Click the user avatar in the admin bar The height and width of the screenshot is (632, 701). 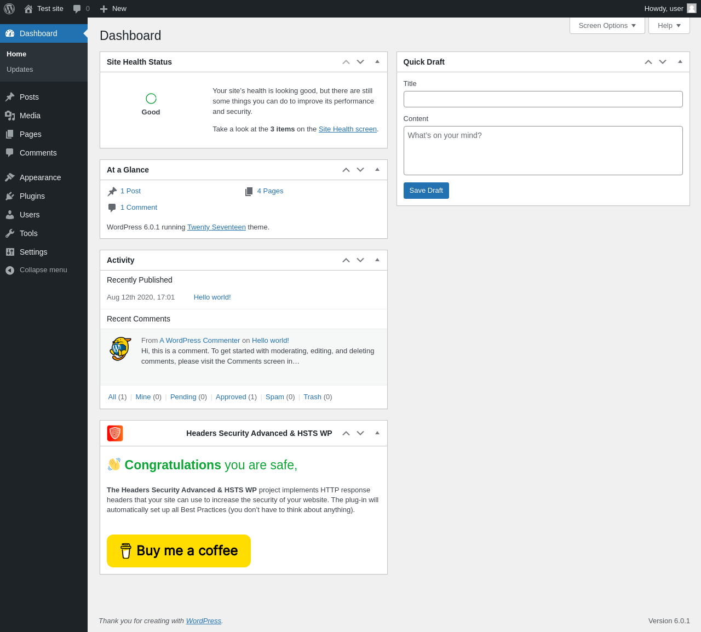(692, 8)
